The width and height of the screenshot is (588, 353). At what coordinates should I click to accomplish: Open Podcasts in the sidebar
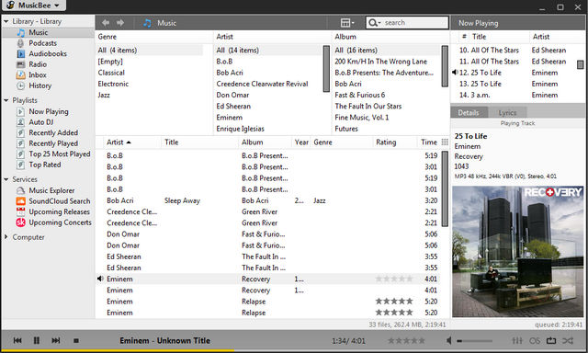pyautogui.click(x=43, y=43)
